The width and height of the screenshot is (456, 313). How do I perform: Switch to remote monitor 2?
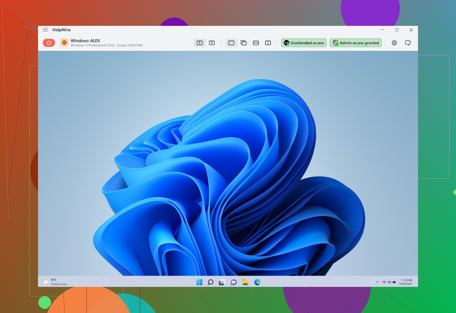coord(212,43)
